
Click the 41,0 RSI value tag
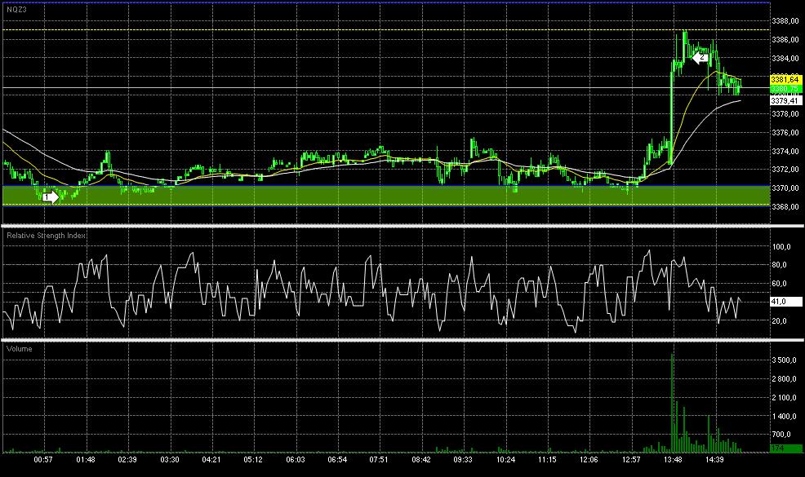tap(785, 302)
